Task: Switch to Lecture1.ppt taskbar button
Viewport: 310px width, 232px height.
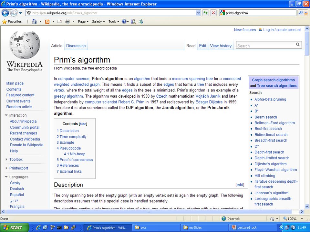Action: click(253, 227)
